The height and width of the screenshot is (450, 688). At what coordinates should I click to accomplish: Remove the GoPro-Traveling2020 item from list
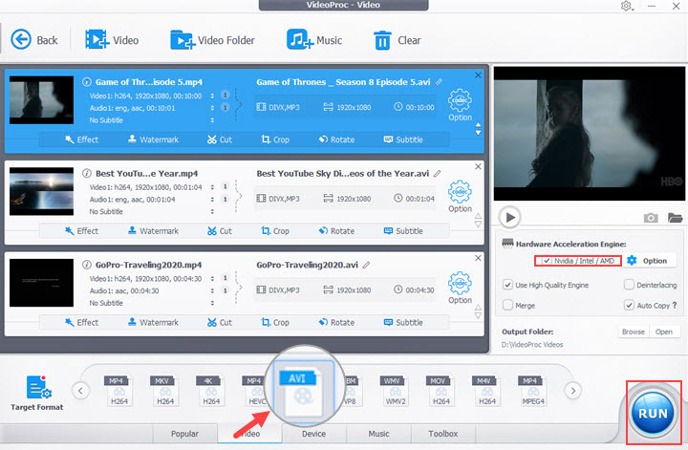pyautogui.click(x=479, y=258)
